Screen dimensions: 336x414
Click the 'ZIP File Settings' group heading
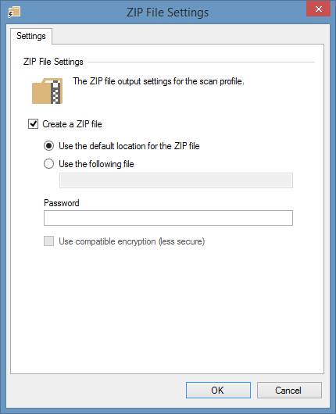(x=53, y=62)
